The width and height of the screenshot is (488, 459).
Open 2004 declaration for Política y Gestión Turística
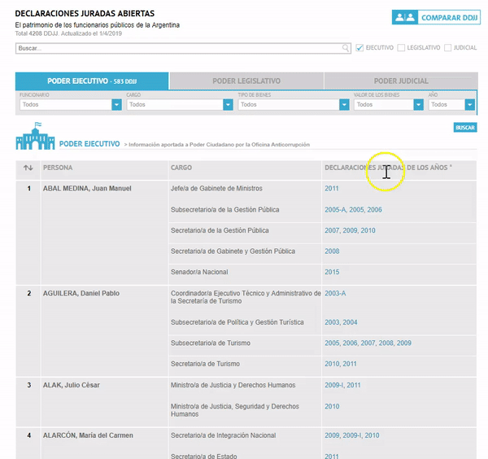tap(350, 322)
